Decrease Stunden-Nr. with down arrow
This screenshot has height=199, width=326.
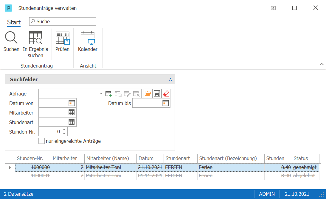(64, 134)
